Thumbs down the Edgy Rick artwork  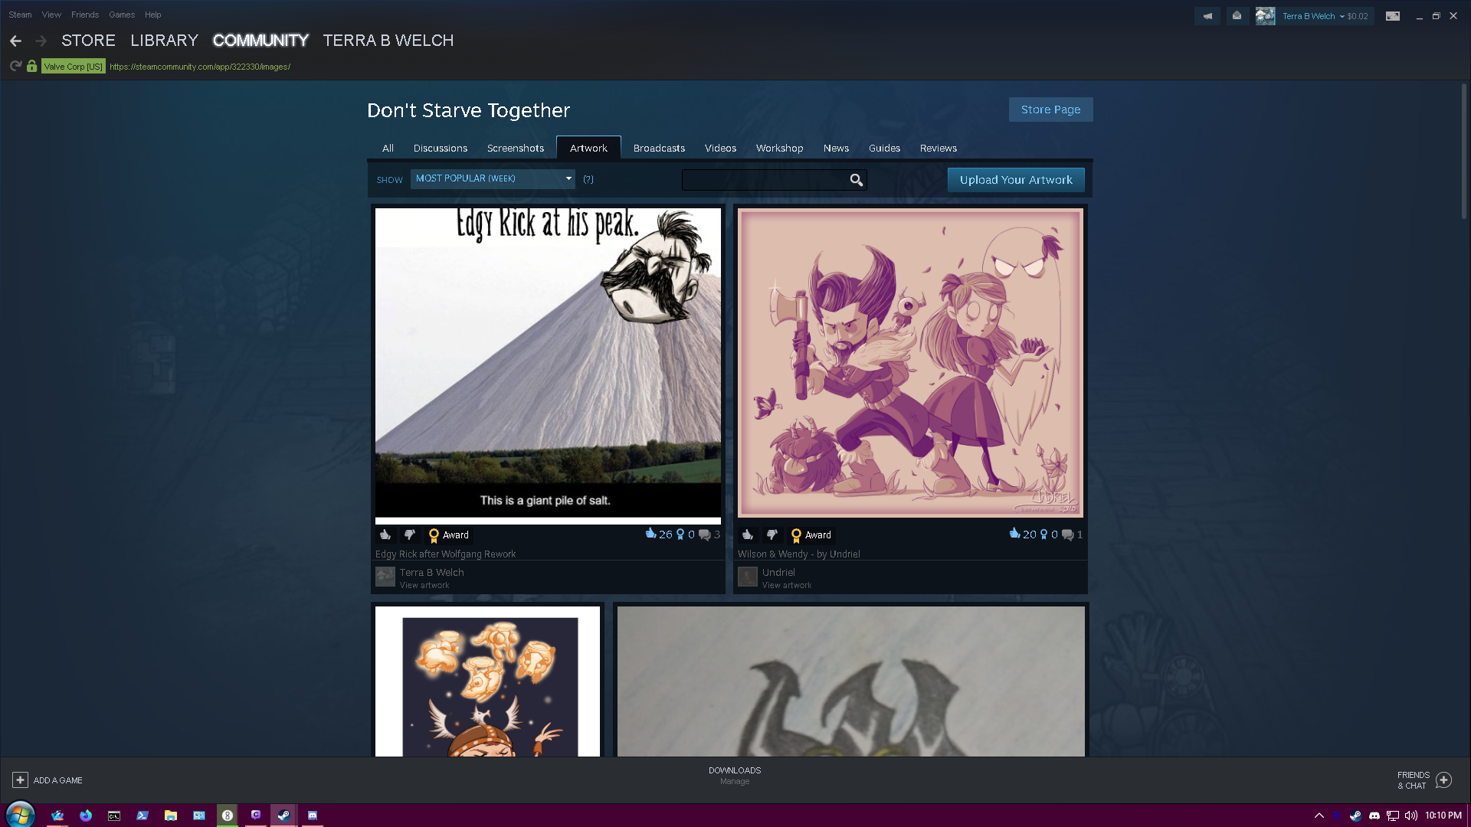tap(410, 535)
